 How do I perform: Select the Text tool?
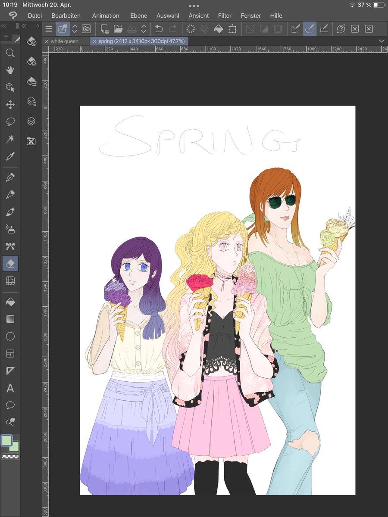10,388
